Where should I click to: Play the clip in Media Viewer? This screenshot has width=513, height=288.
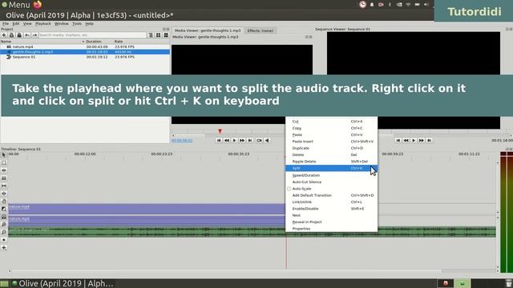(234, 141)
